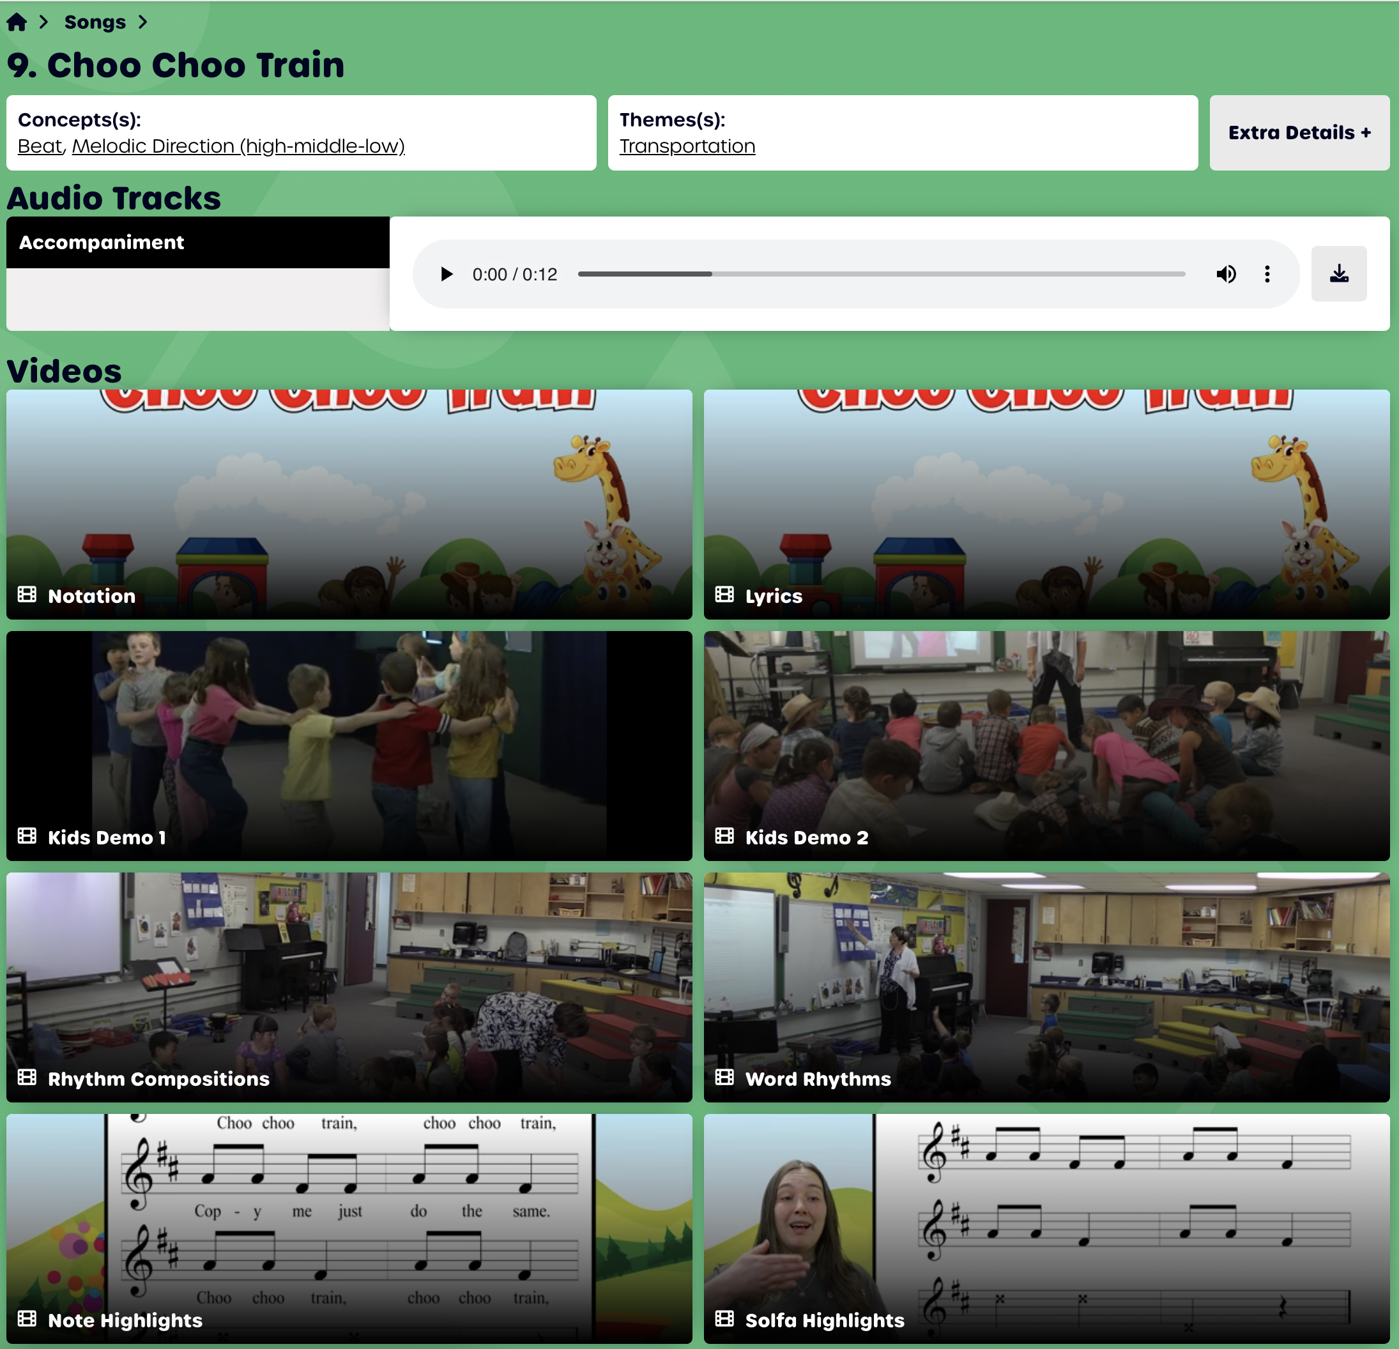The height and width of the screenshot is (1349, 1399).
Task: Mute the audio player volume
Action: click(1225, 274)
